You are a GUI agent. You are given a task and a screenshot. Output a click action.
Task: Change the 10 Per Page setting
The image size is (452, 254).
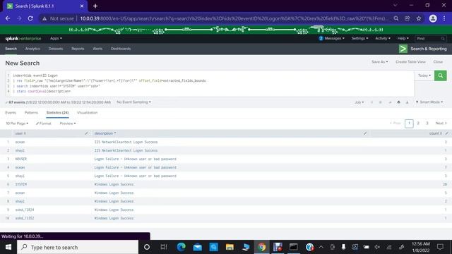pyautogui.click(x=17, y=123)
